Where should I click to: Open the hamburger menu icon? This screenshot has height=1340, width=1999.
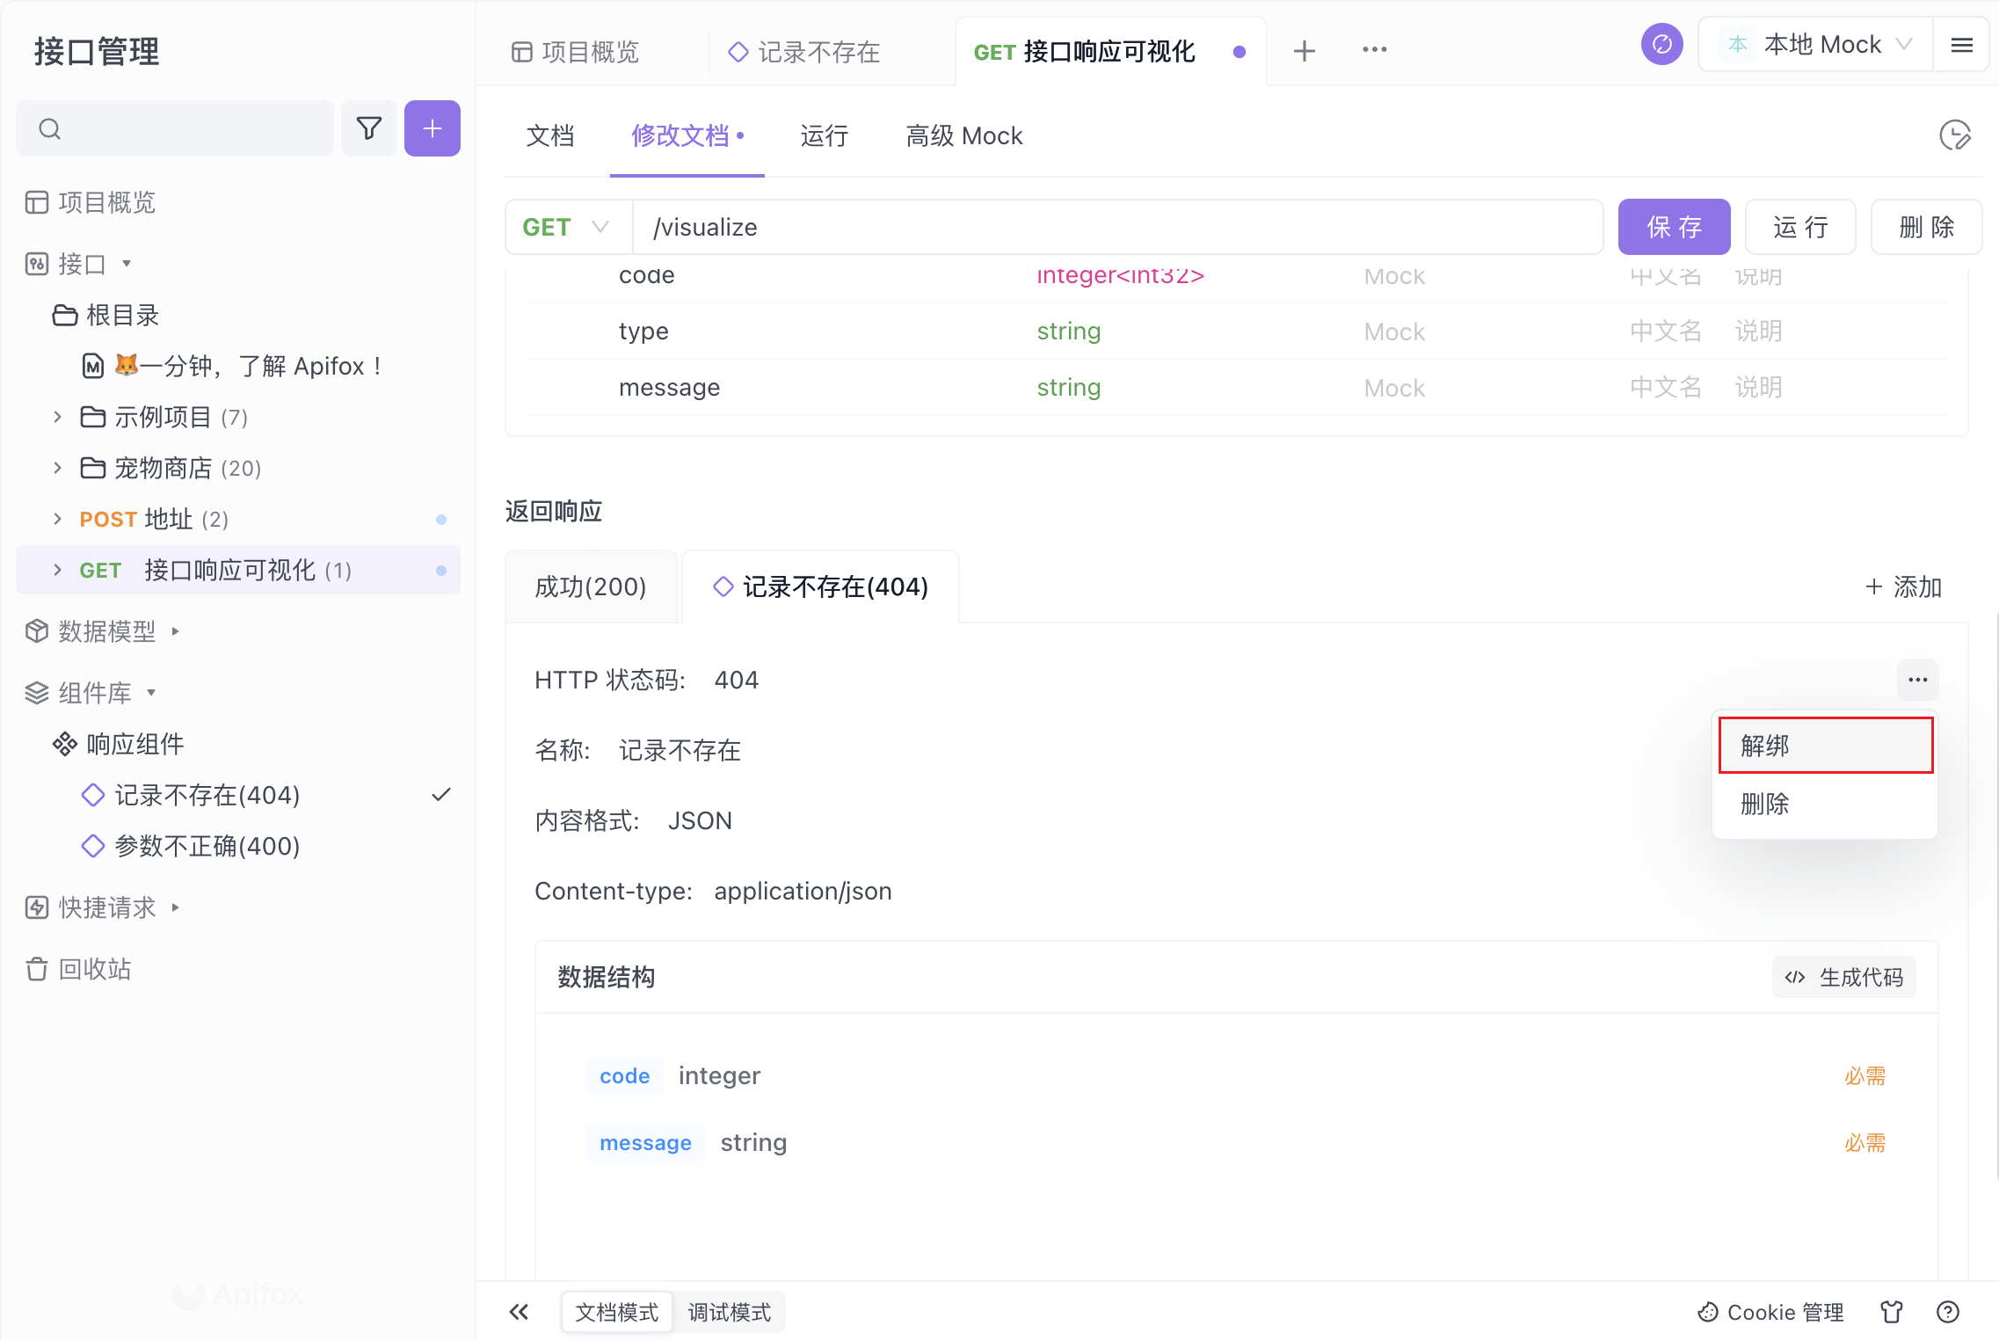1961,45
